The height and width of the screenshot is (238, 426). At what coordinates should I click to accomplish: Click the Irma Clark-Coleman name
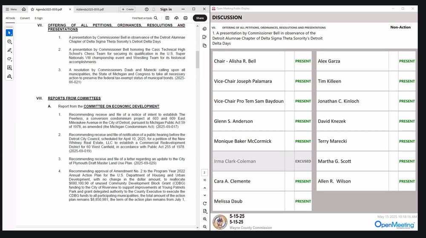point(235,161)
